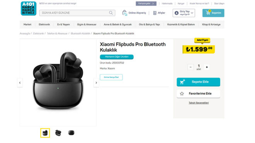Open the Sepetim cart button
This screenshot has height=143, width=255.
click(x=213, y=13)
